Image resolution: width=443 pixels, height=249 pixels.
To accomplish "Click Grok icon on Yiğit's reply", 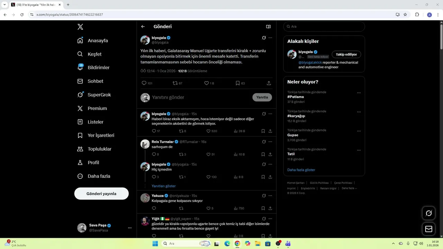I will coord(264,219).
